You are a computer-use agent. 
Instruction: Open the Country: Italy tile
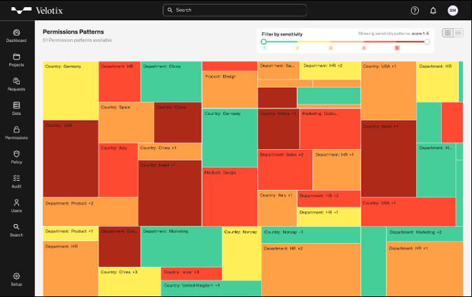(118, 170)
